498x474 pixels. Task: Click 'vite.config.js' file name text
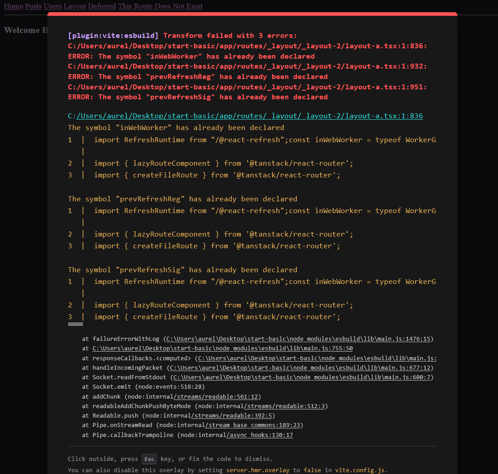(360, 470)
